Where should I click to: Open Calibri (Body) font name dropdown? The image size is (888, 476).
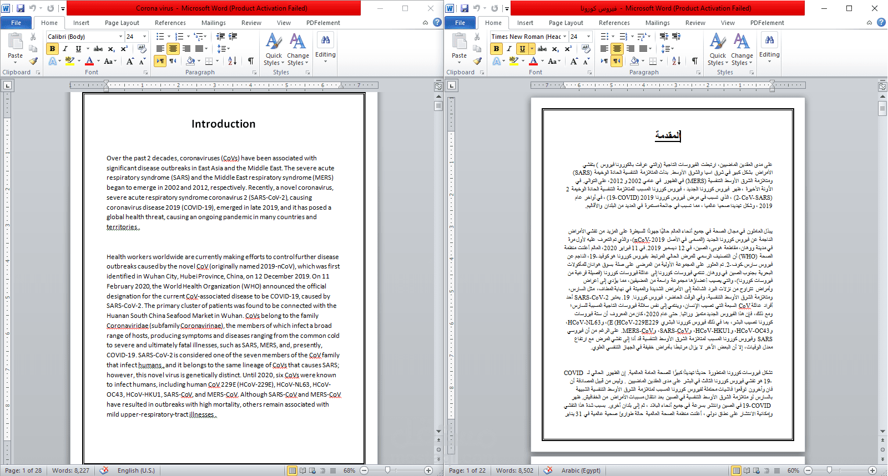120,37
